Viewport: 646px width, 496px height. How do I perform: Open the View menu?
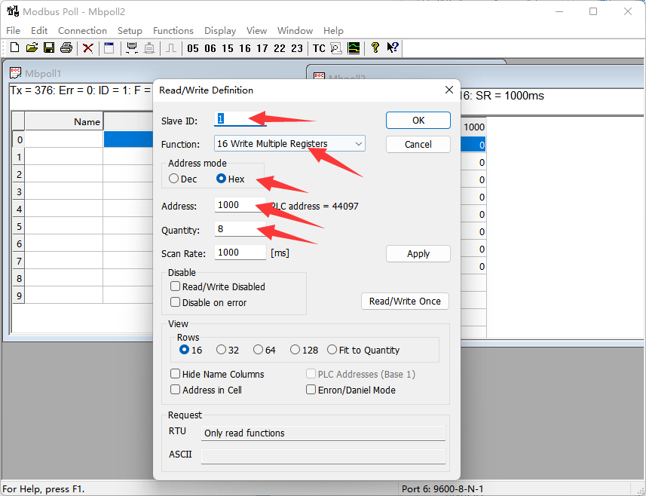(x=257, y=31)
